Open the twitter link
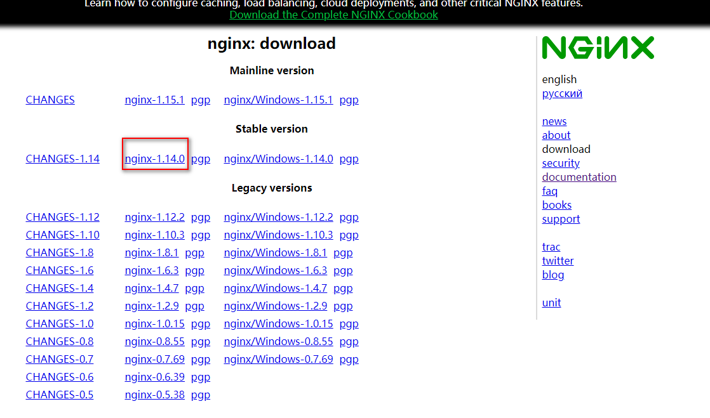 (x=558, y=261)
